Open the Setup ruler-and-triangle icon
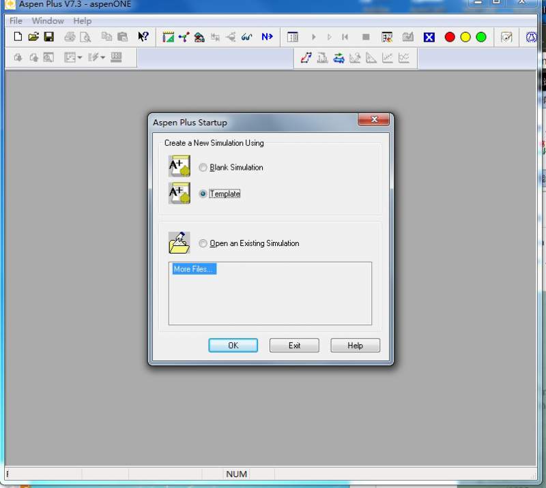 coord(168,37)
